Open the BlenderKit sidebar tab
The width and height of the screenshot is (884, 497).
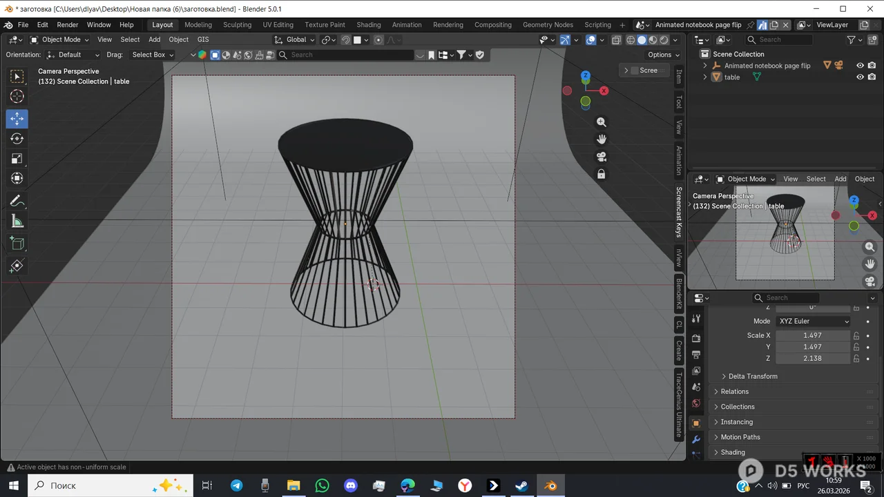click(679, 293)
